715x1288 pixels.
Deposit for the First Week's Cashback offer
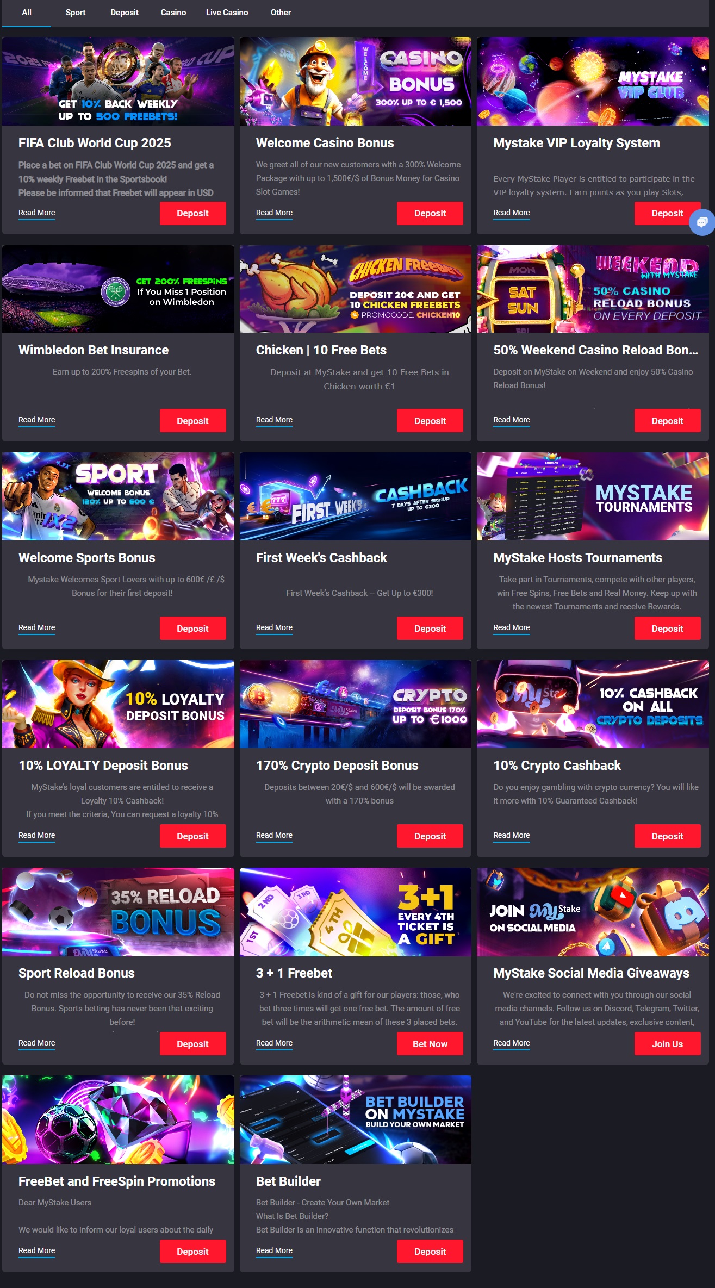tap(430, 628)
